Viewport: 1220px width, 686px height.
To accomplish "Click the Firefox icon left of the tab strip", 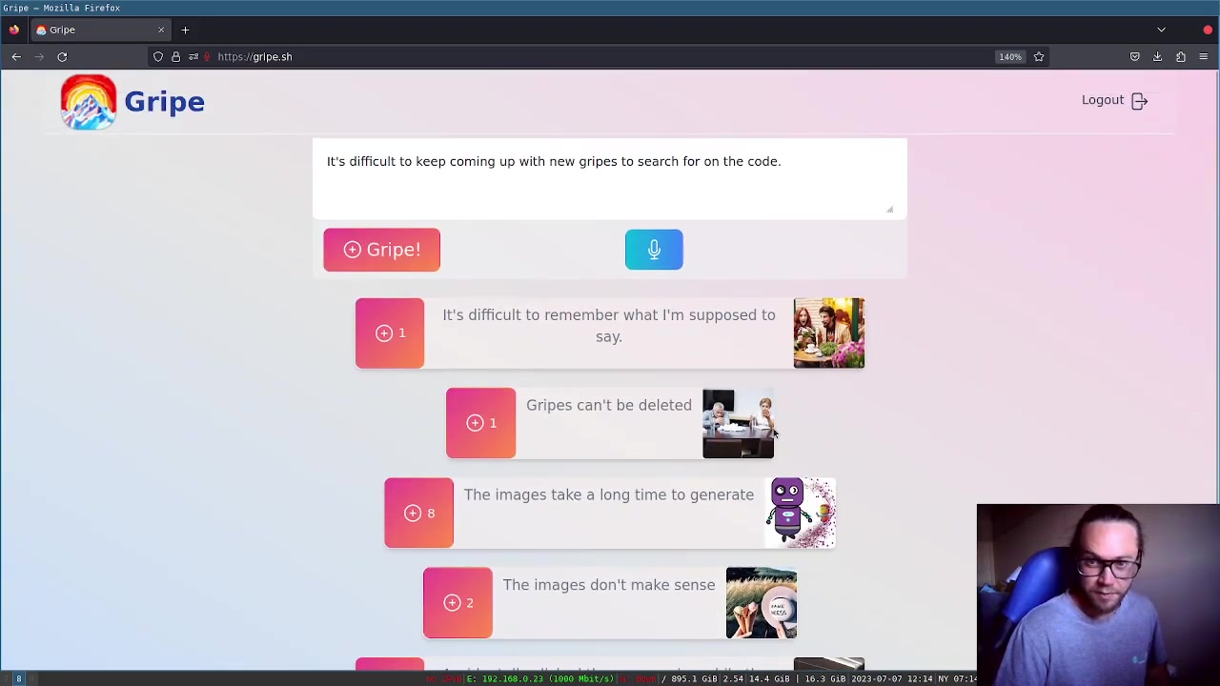I will 13,30.
